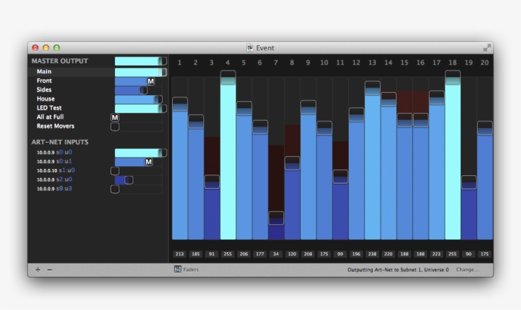
Task: Click the M handle on the Front fader
Action: [151, 81]
